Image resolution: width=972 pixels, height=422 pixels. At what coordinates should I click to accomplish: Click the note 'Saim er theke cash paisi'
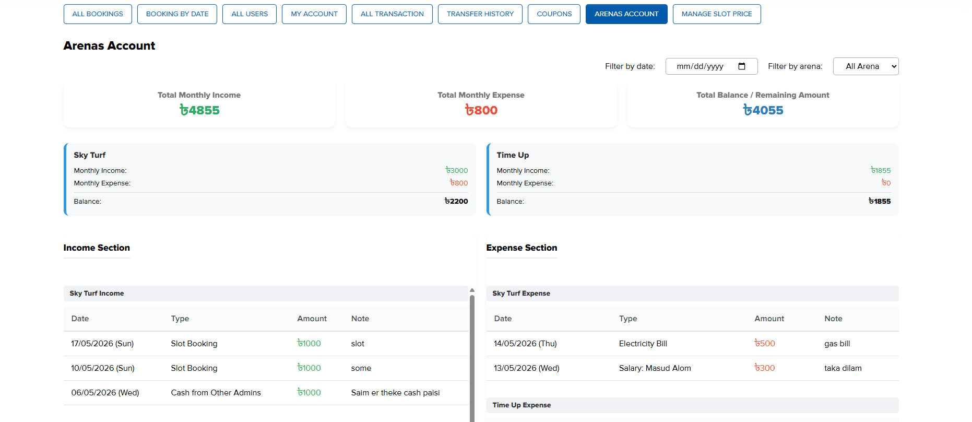(395, 393)
